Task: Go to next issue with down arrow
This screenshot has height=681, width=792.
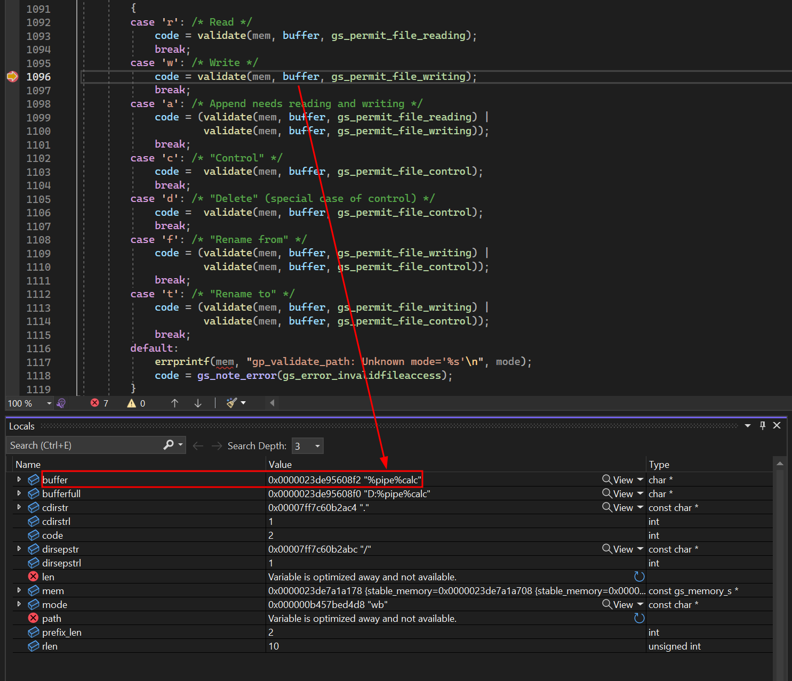Action: [x=198, y=403]
